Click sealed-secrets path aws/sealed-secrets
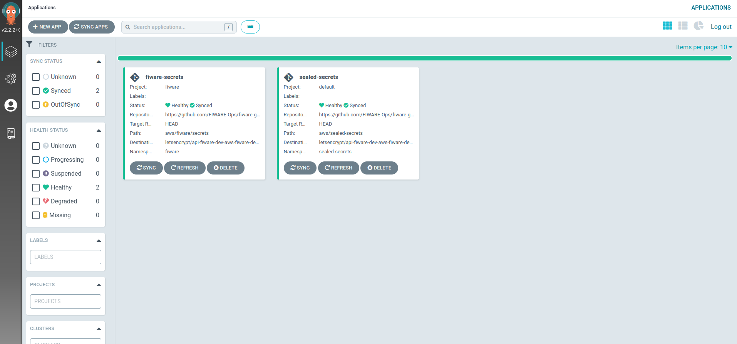Screen dimensions: 737x344 pyautogui.click(x=341, y=133)
